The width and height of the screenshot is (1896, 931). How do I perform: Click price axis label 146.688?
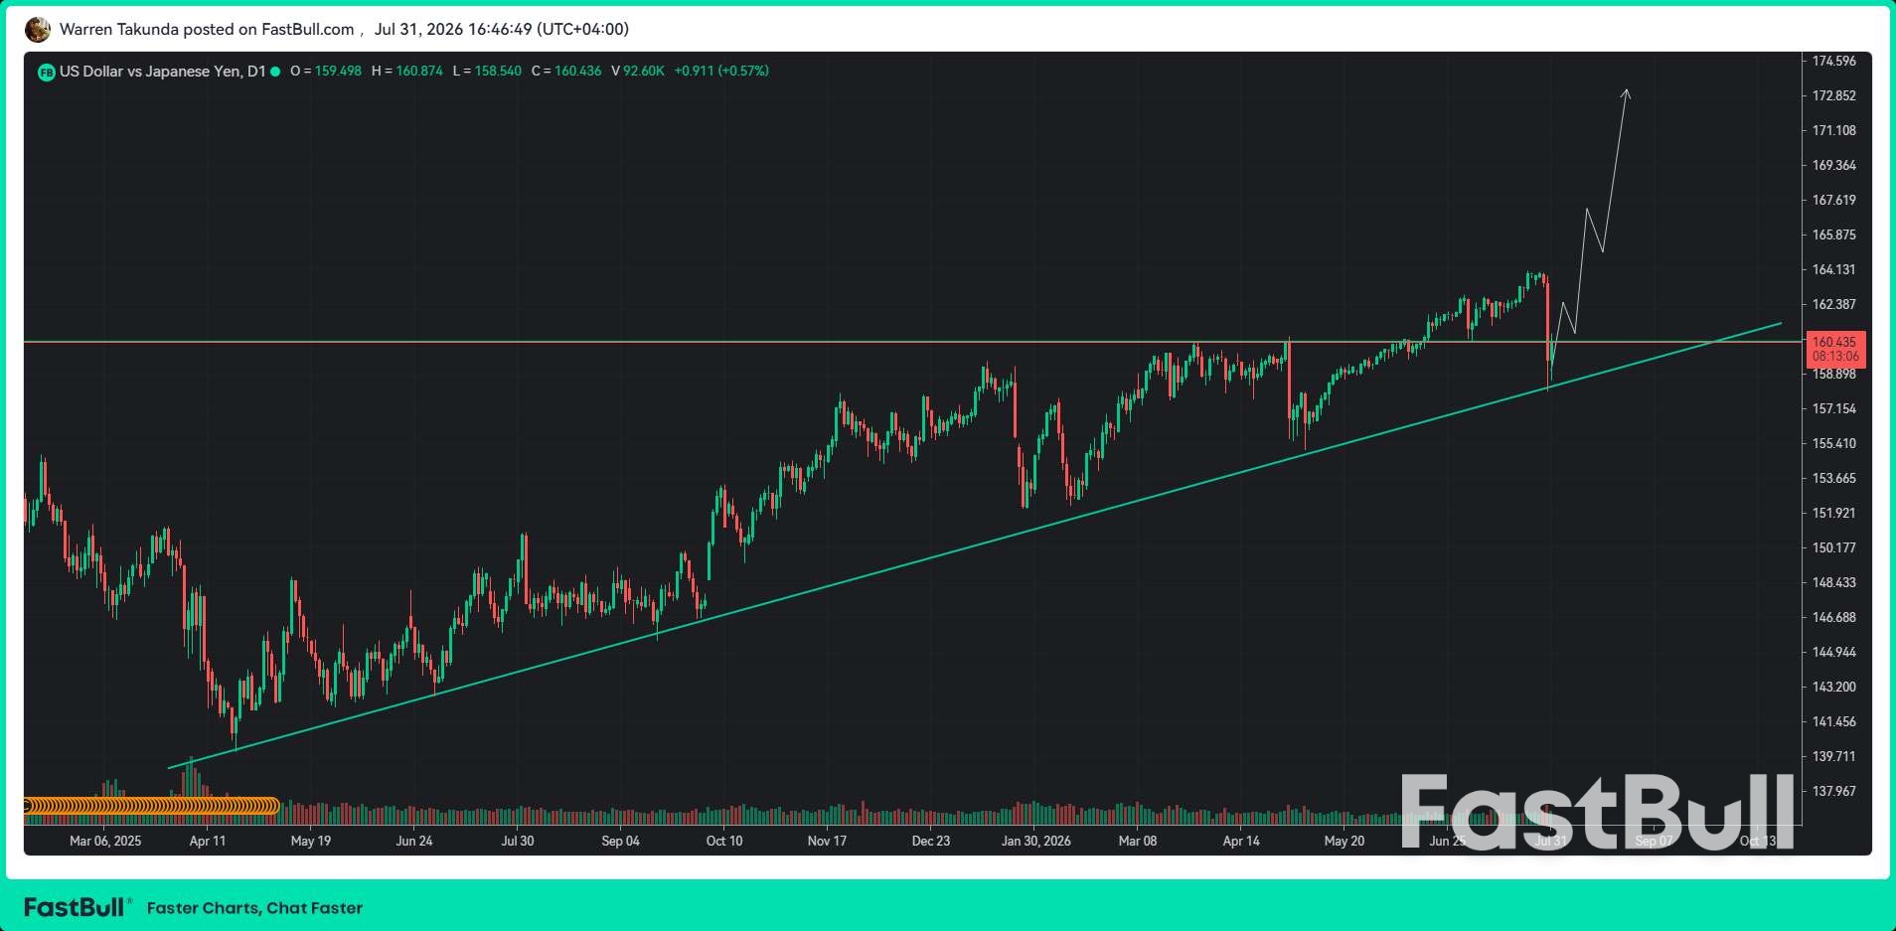(1833, 618)
